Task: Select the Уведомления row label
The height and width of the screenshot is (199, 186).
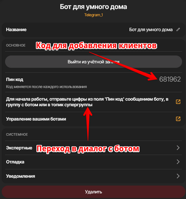Action: pyautogui.click(x=20, y=176)
